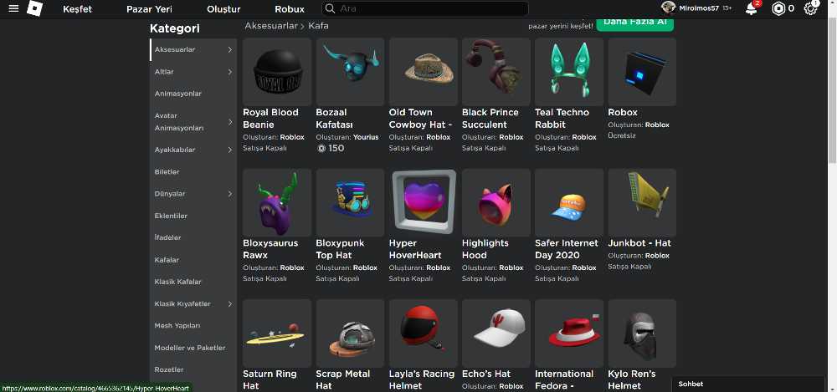The height and width of the screenshot is (392, 837).
Task: Open Robox item thumbnail
Action: [642, 72]
